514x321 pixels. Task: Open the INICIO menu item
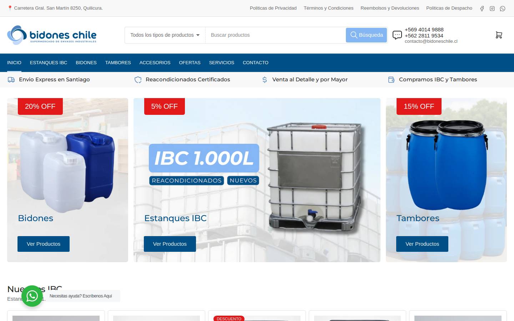click(14, 63)
